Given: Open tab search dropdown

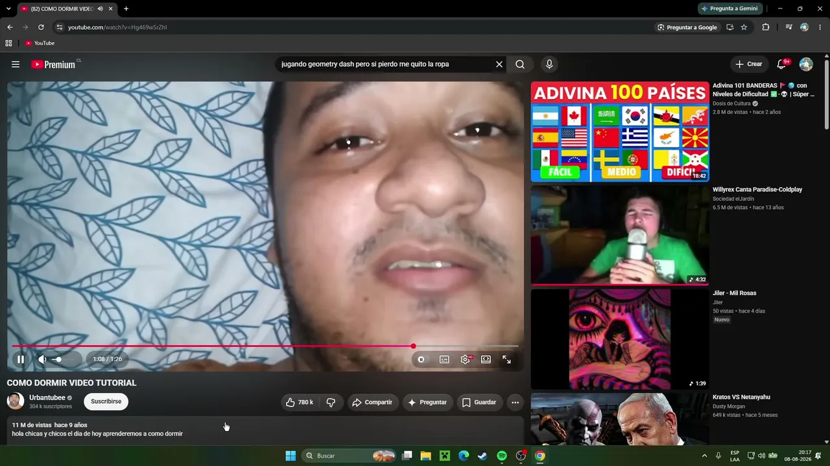Looking at the screenshot, I should 8,9.
